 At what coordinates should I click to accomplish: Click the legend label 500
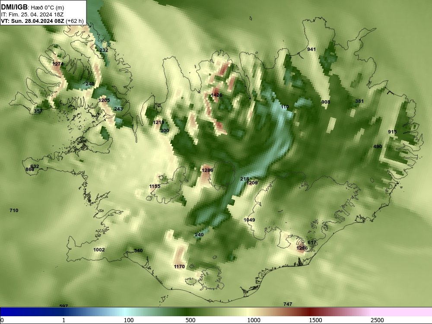pyautogui.click(x=191, y=320)
